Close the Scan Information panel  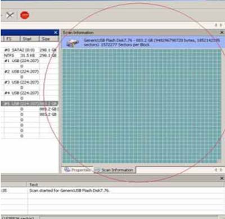[222, 33]
